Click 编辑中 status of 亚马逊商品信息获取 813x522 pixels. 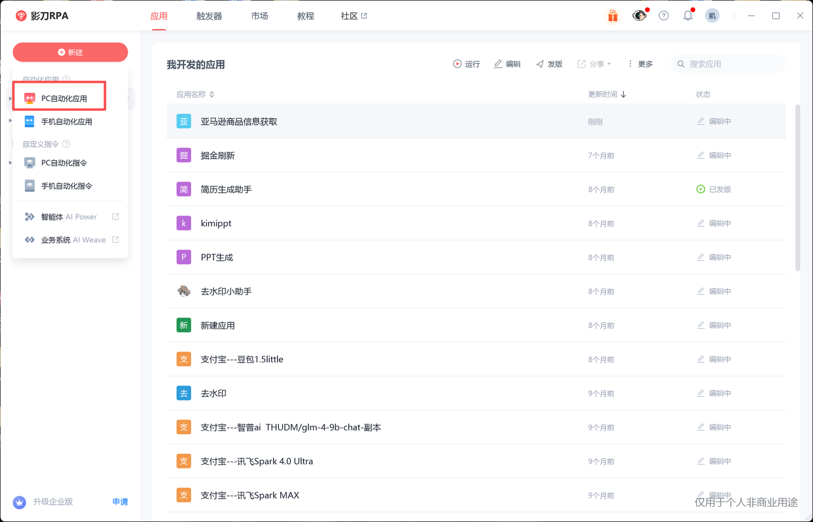pos(714,121)
